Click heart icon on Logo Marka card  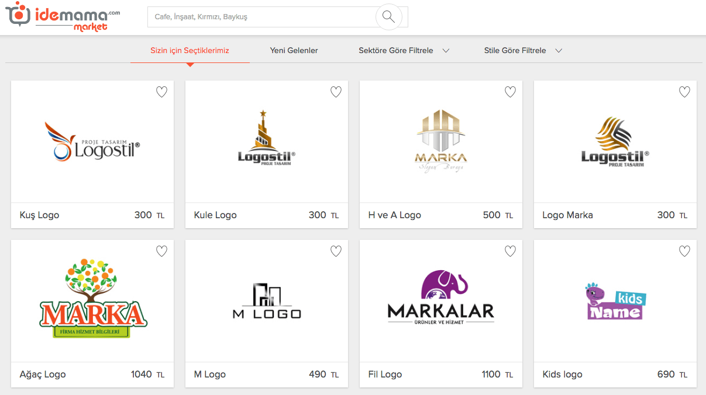click(x=684, y=92)
